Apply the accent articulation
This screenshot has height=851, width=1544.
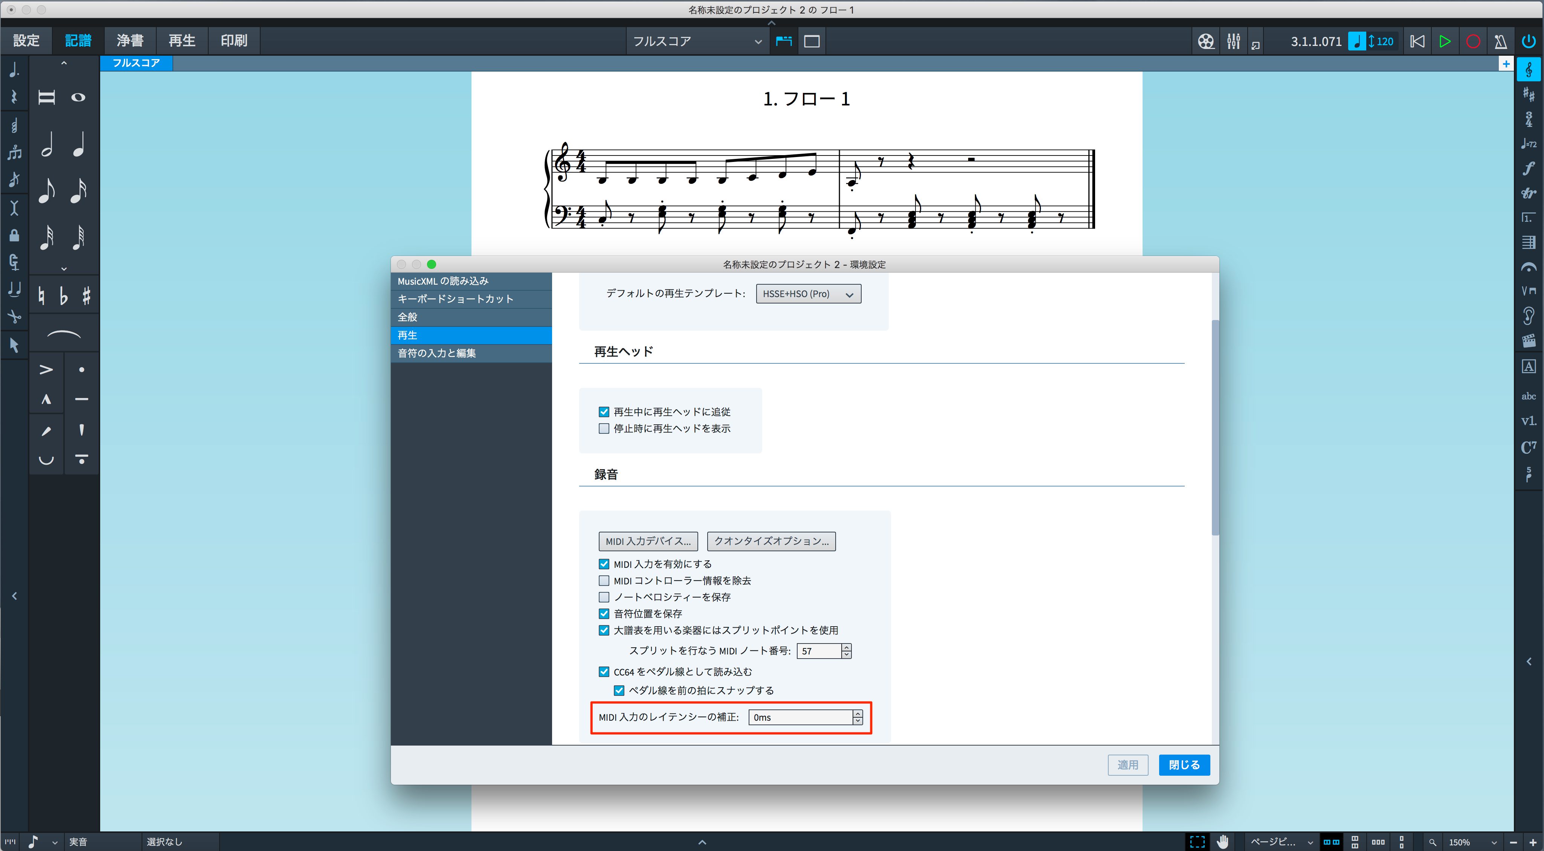[x=46, y=370]
